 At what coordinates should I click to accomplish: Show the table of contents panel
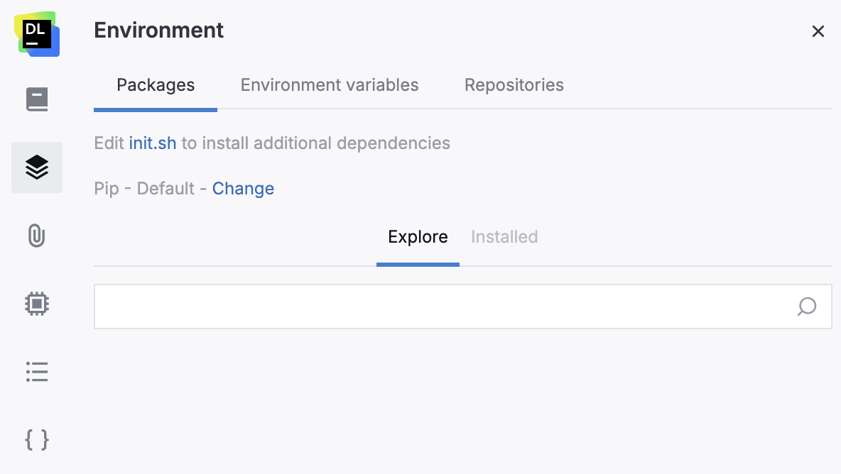[x=36, y=372]
